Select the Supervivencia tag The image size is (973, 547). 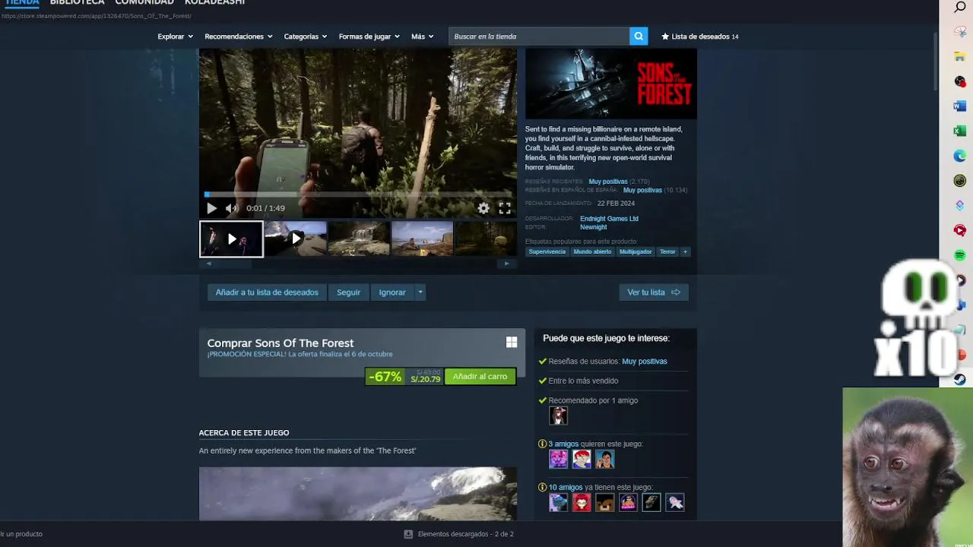pos(547,251)
